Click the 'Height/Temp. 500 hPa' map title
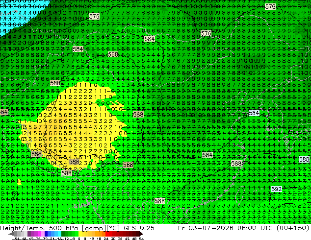Image resolution: width=311 pixels, height=240 pixels. tap(38, 228)
